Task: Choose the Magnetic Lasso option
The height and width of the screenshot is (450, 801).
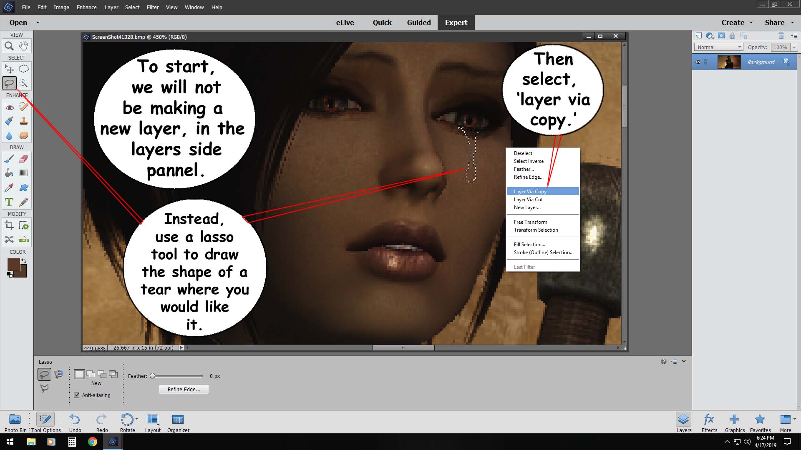Action: [58, 374]
